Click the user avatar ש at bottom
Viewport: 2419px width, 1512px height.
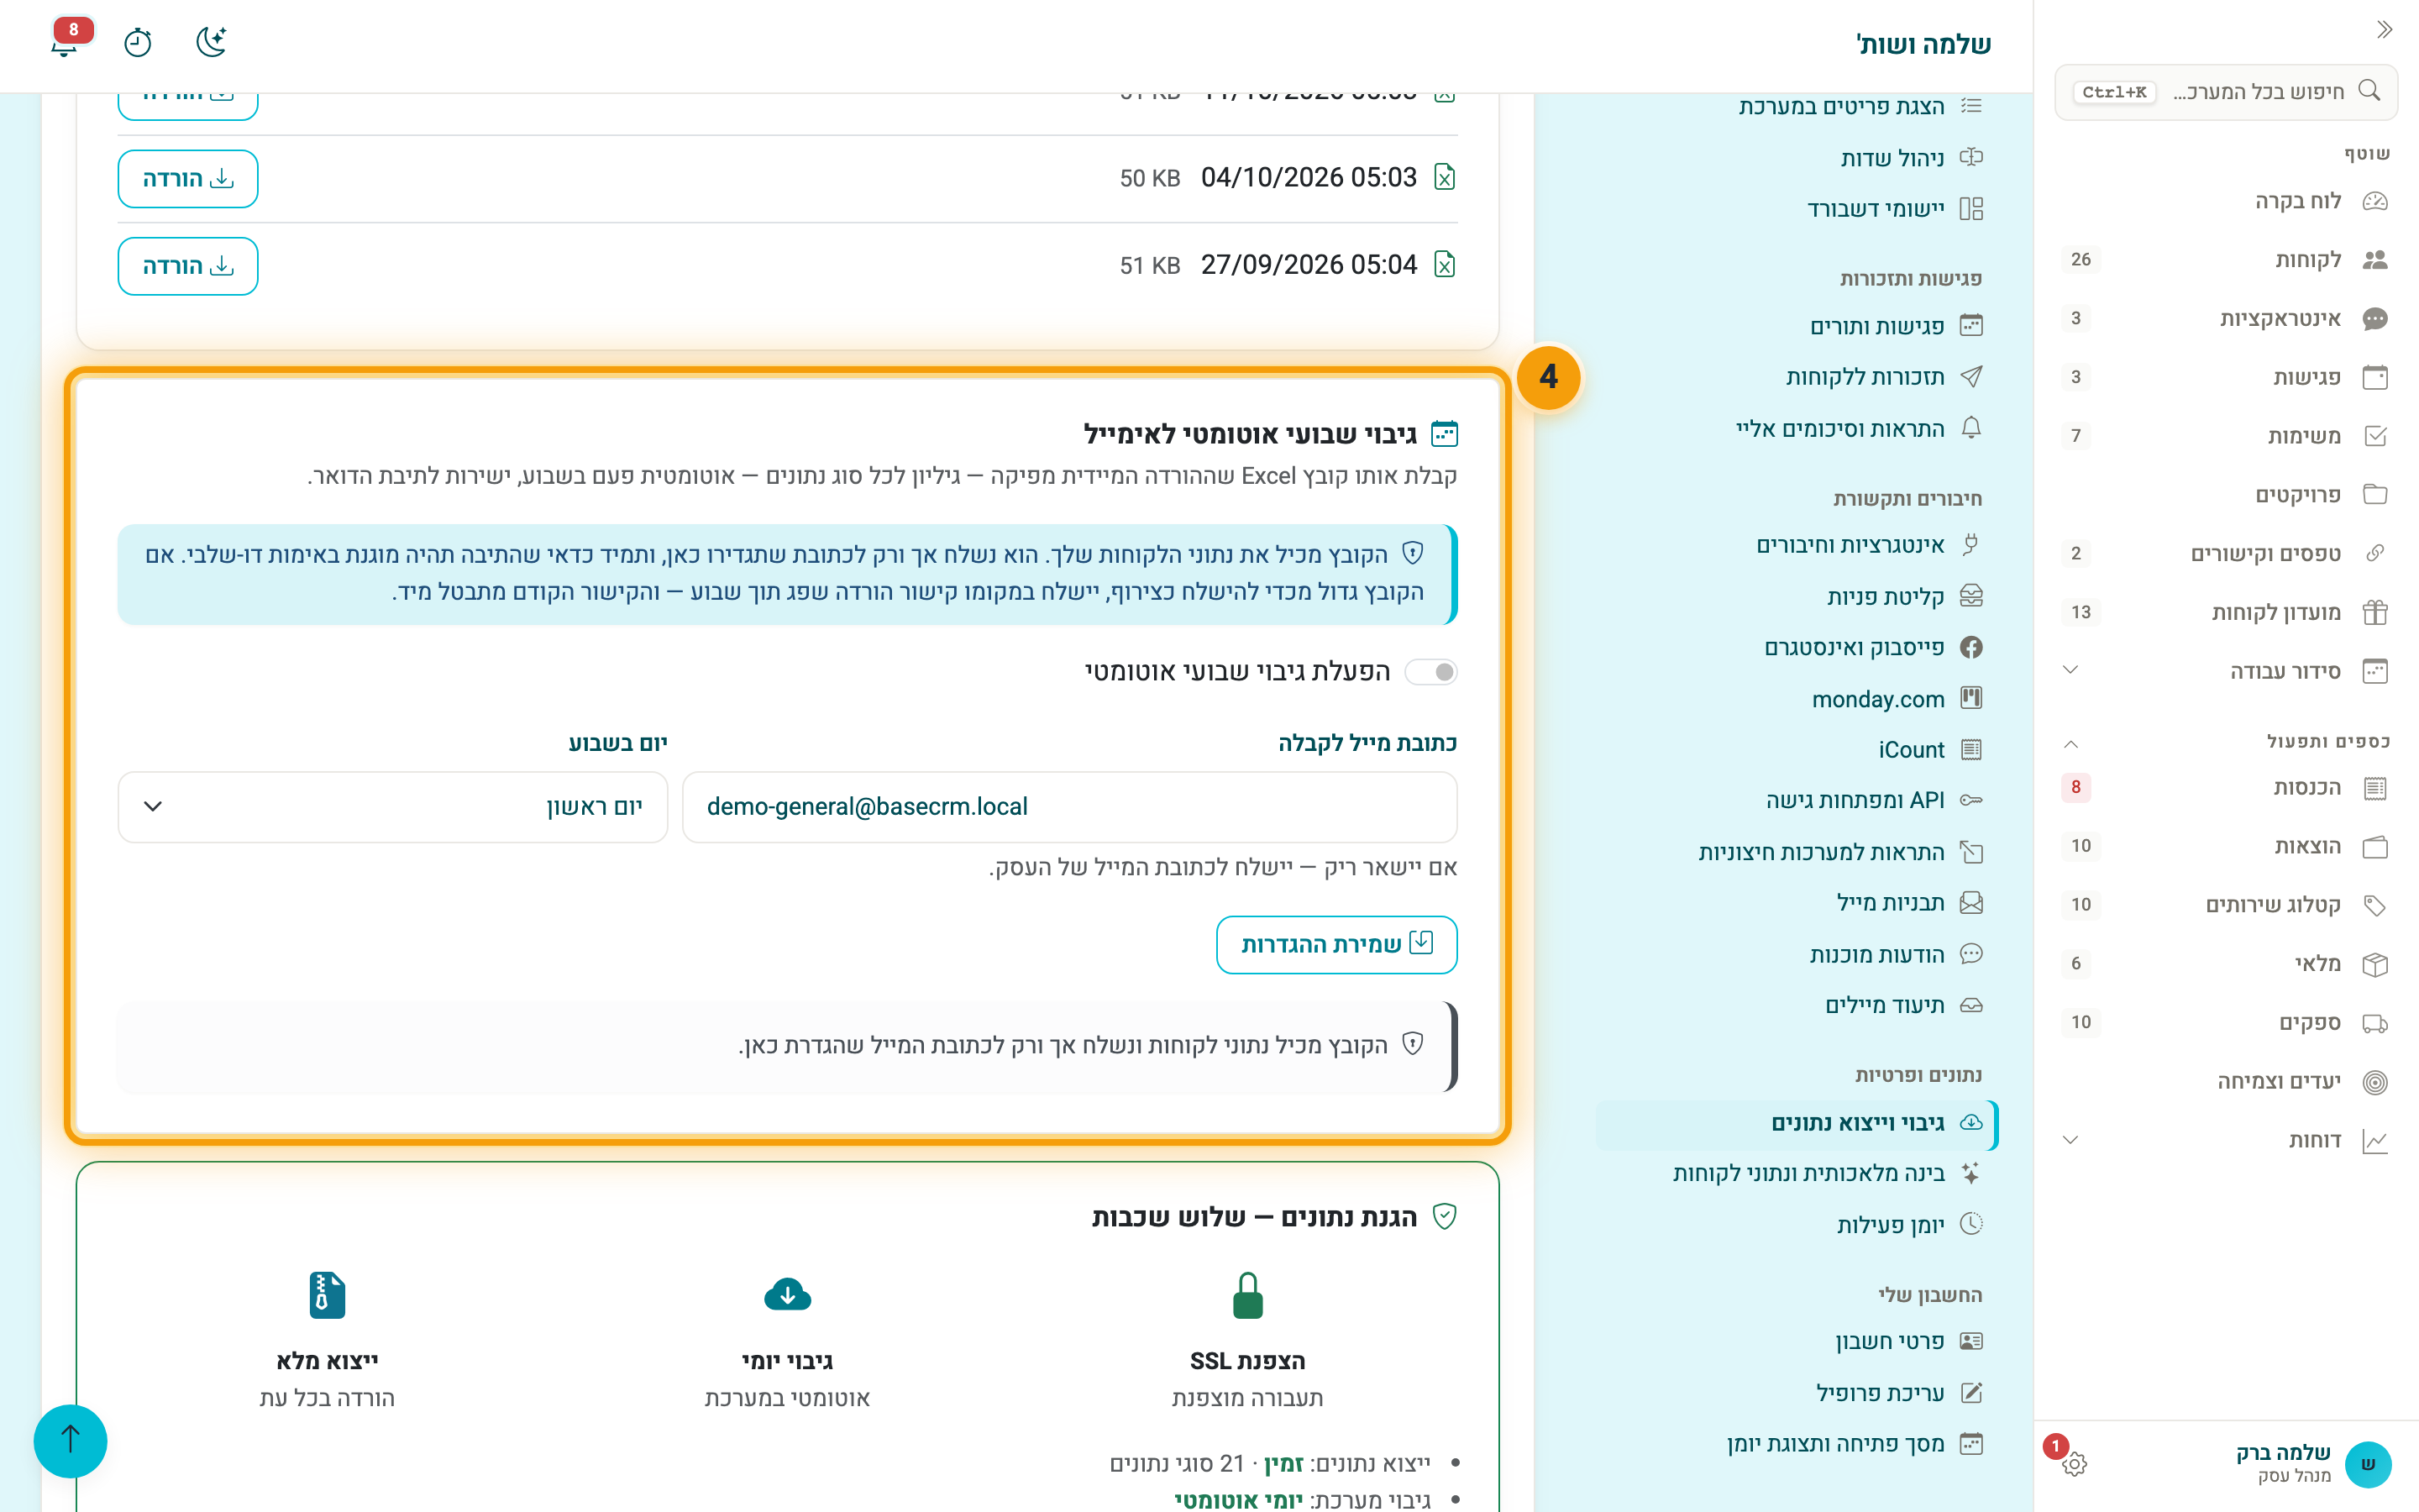tap(2367, 1463)
